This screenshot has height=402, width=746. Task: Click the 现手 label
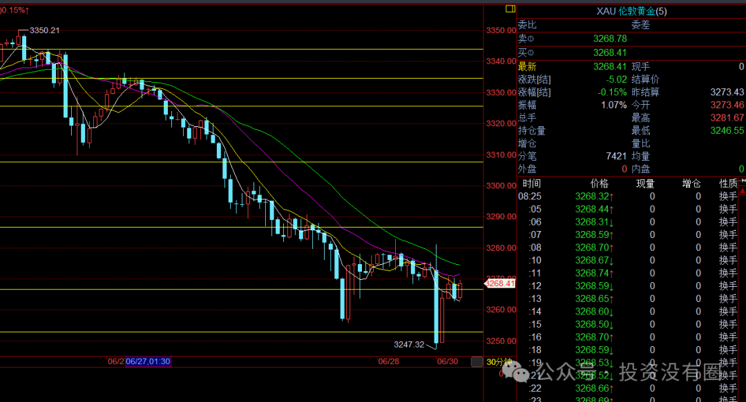(640, 66)
